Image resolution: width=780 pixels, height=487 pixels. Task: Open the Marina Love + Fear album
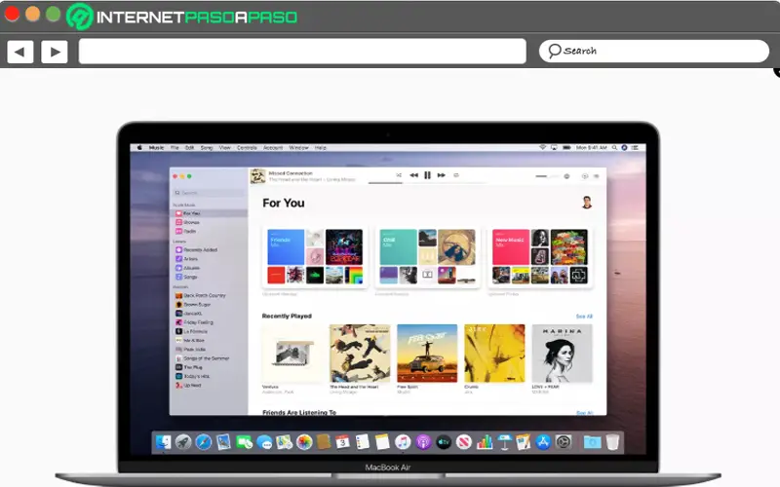[x=563, y=354]
